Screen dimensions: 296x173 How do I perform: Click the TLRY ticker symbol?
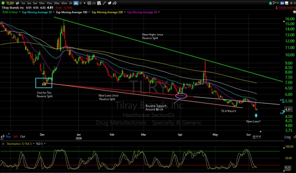[x=10, y=3]
